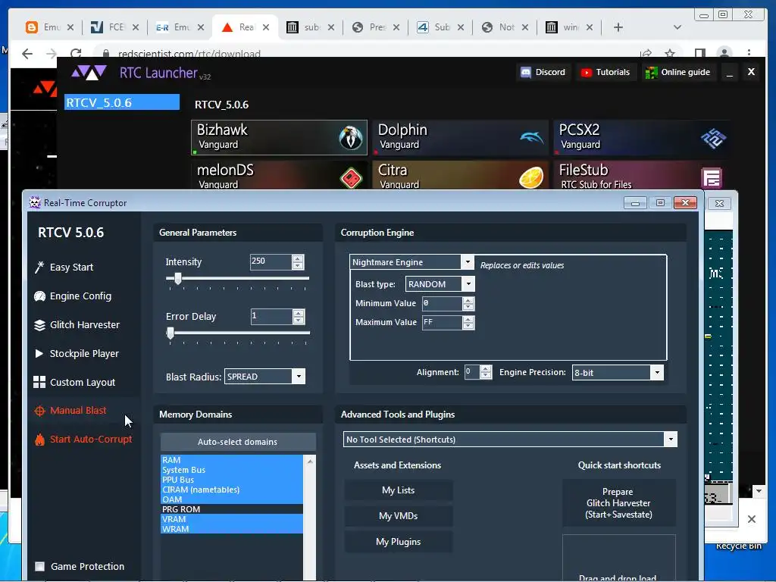
Task: Open My Plugins button
Action: click(x=399, y=542)
